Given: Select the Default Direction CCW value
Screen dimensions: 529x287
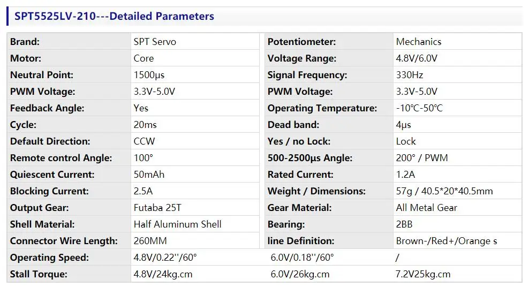Looking at the screenshot, I should pyautogui.click(x=144, y=141).
